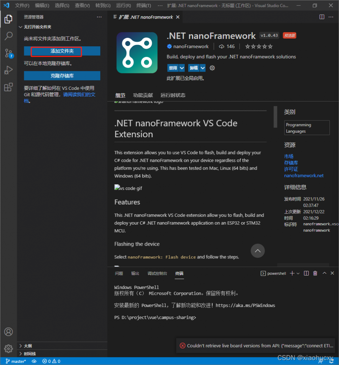Select the 调试控制台 panel tab
The width and height of the screenshot is (339, 365).
pyautogui.click(x=157, y=273)
